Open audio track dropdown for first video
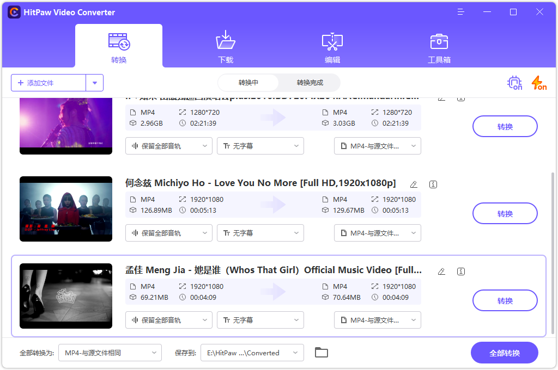Screen dimensions: 558x370 pyautogui.click(x=169, y=146)
